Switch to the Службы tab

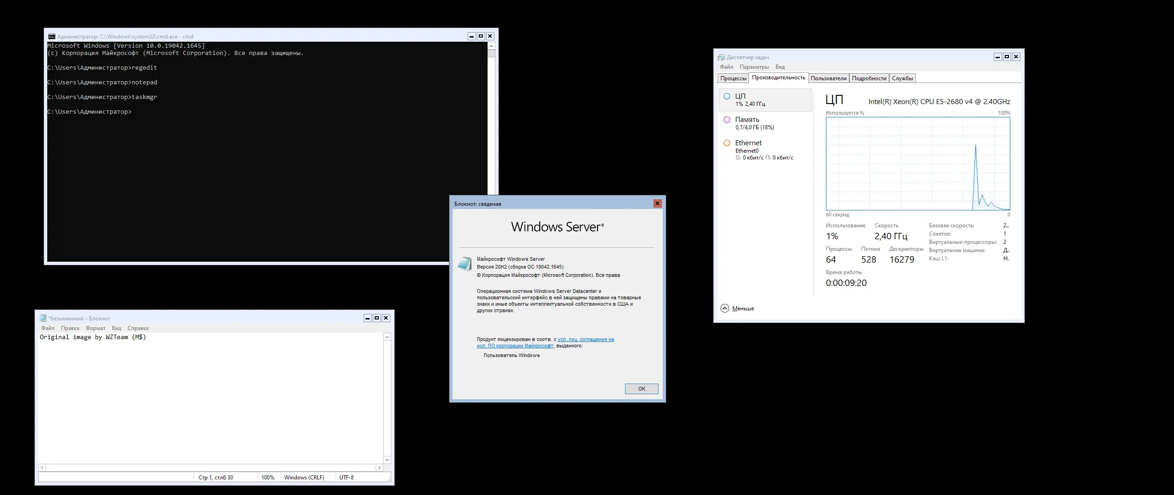[x=902, y=78]
